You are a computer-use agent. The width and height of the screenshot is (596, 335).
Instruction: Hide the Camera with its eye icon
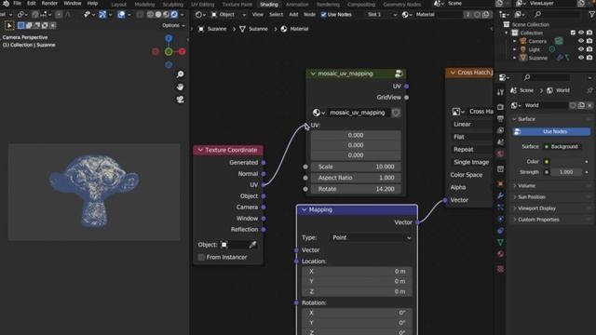point(581,41)
